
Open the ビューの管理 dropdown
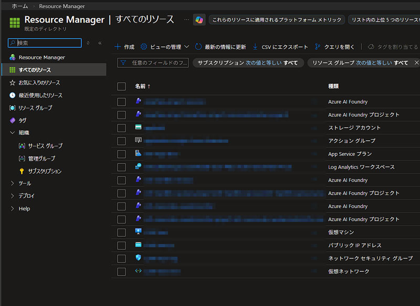pyautogui.click(x=166, y=46)
